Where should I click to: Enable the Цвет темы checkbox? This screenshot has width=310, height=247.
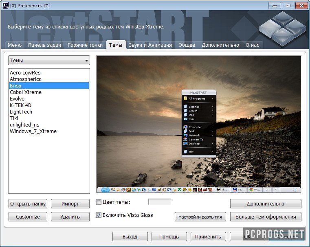tap(99, 202)
